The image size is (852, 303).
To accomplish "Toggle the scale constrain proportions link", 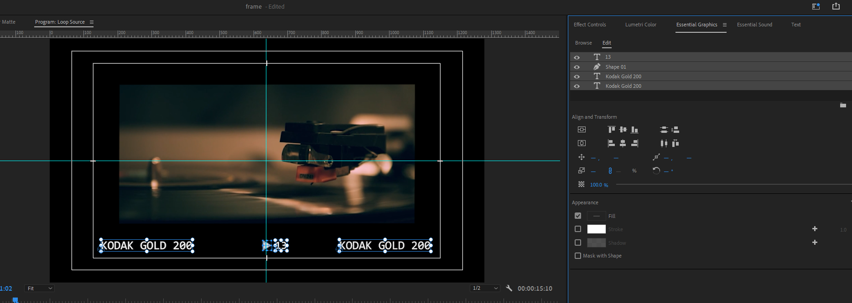I will point(610,171).
